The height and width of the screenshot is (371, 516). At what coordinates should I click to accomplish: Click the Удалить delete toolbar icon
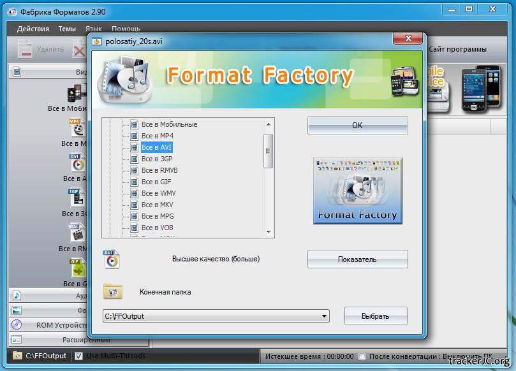(25, 49)
